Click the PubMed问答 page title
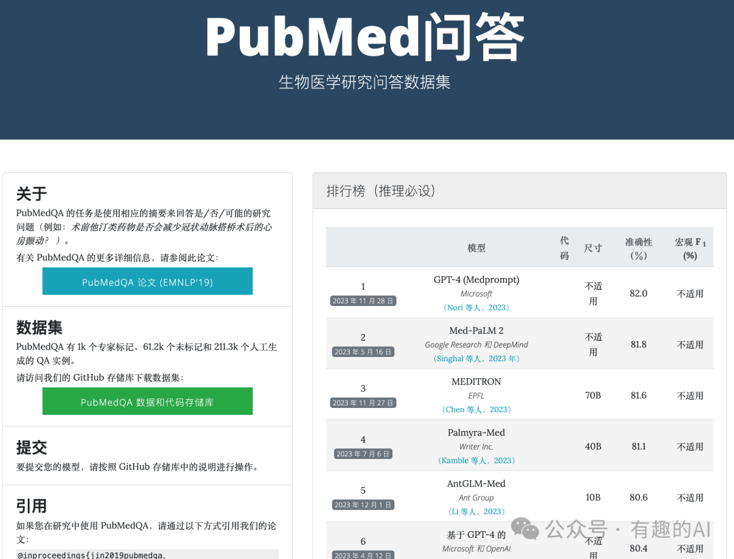734x559 pixels. 365,37
